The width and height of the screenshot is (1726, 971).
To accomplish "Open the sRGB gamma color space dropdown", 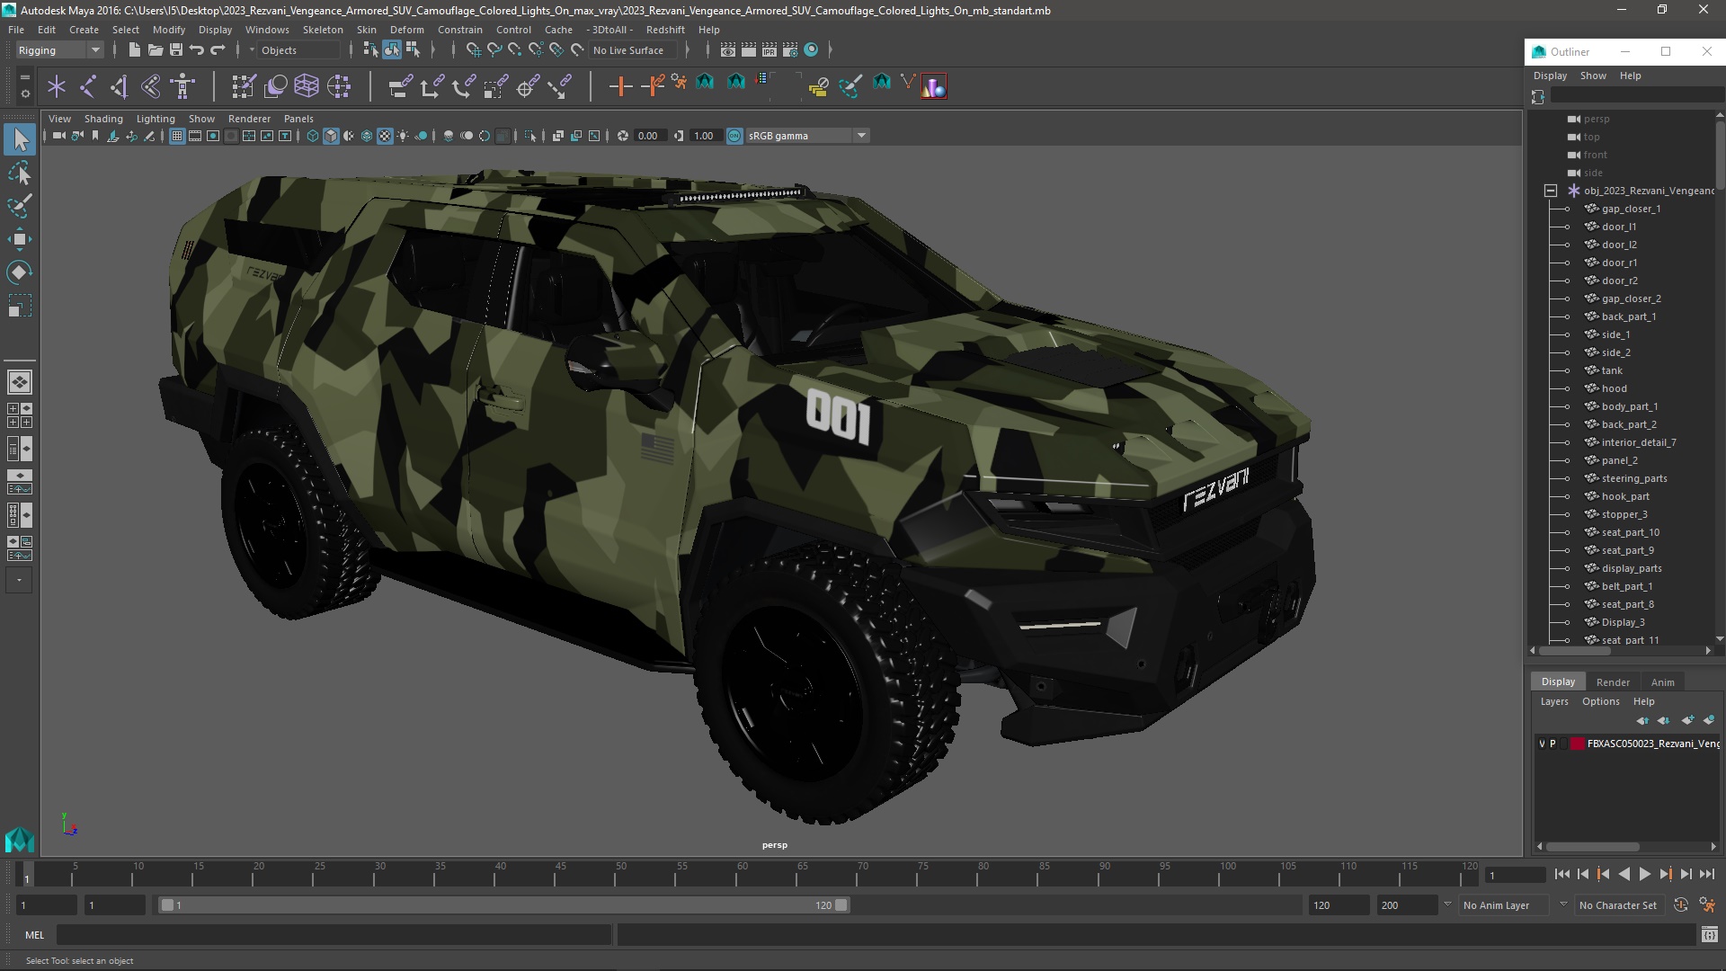I will (x=806, y=136).
